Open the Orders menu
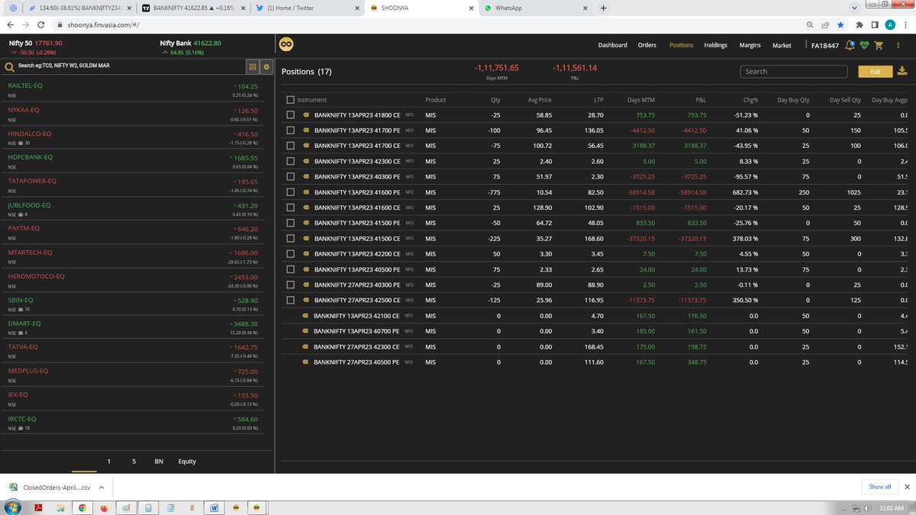Viewport: 916px width, 515px height. (x=647, y=45)
